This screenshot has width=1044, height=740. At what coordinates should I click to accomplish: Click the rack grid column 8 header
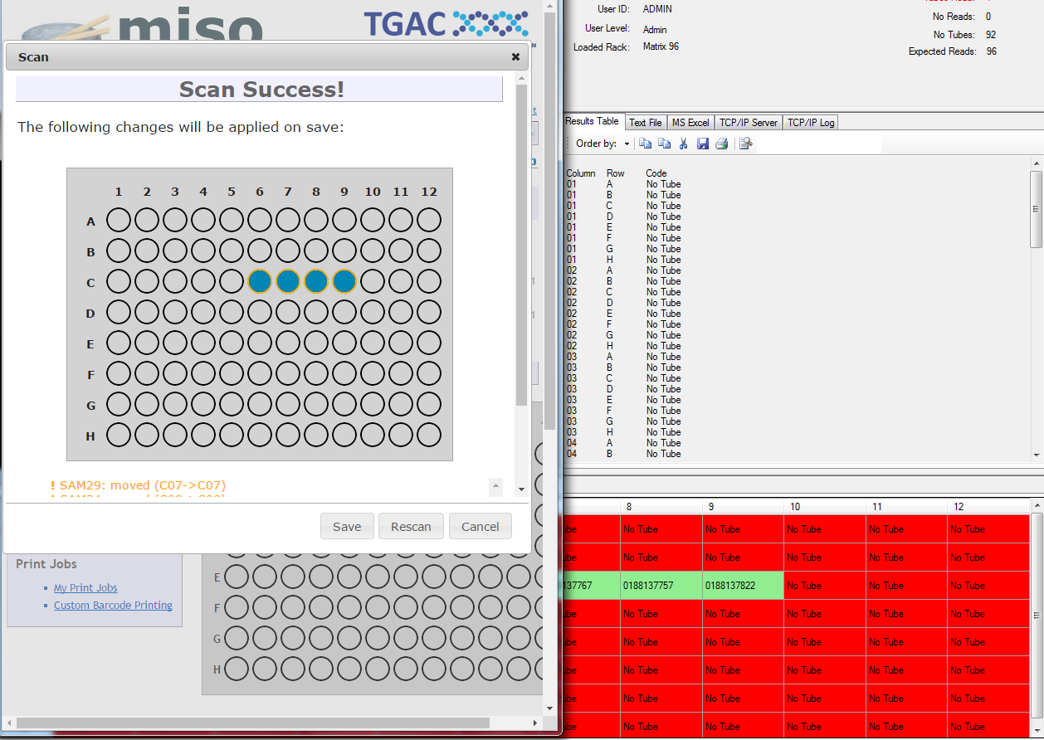pos(661,506)
